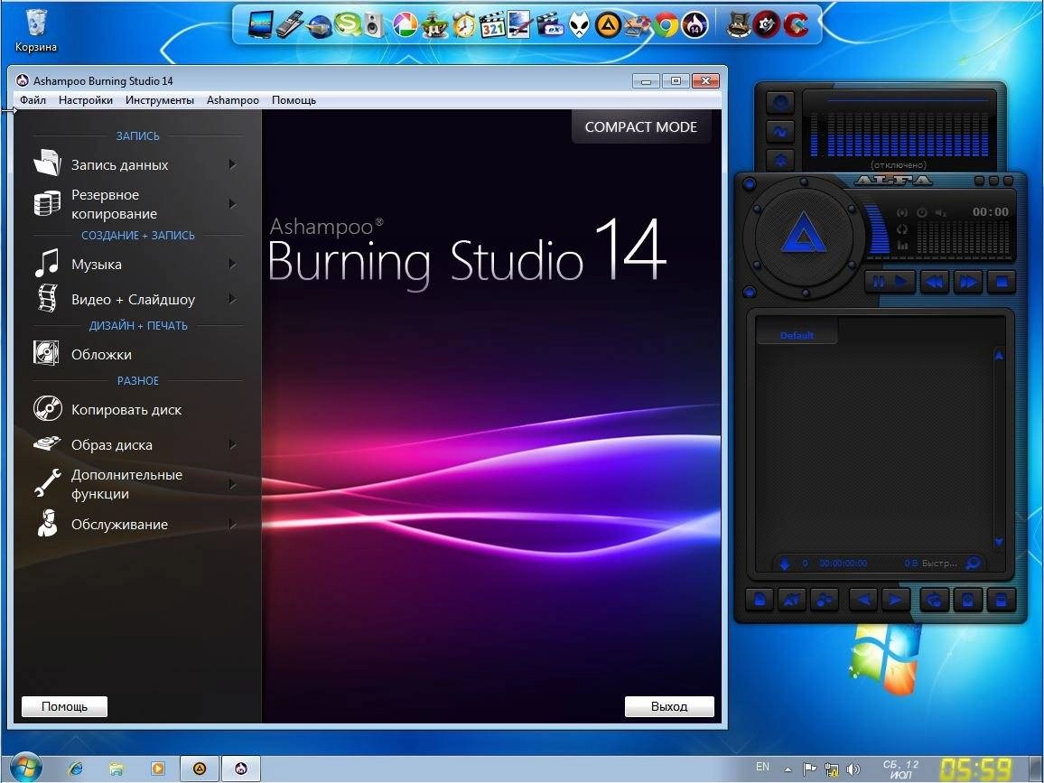The image size is (1044, 783).
Task: Click the Windows Start button
Action: [24, 768]
